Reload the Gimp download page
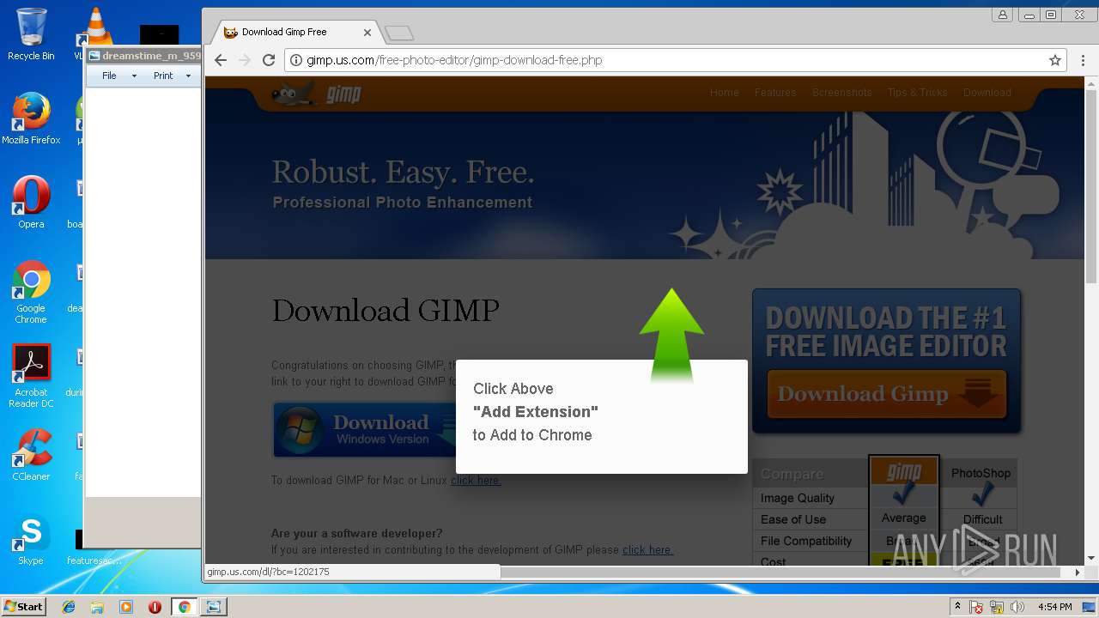 (269, 60)
